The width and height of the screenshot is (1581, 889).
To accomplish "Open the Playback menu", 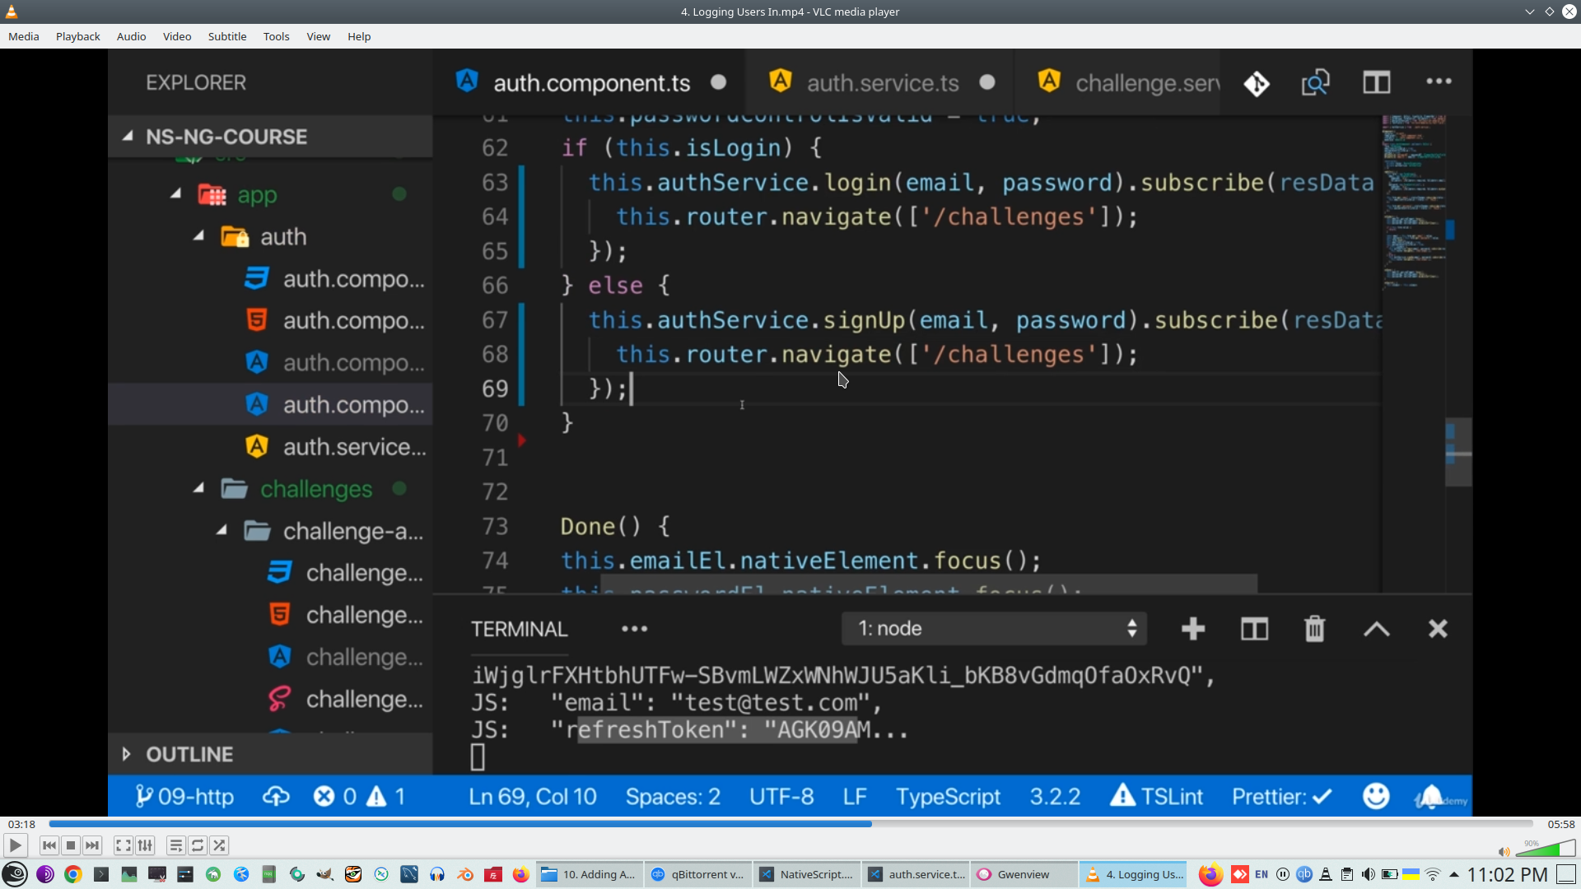I will pos(77,36).
